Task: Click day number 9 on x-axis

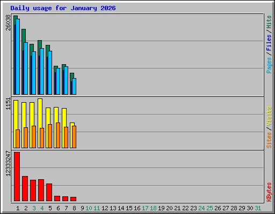Action: 82,208
